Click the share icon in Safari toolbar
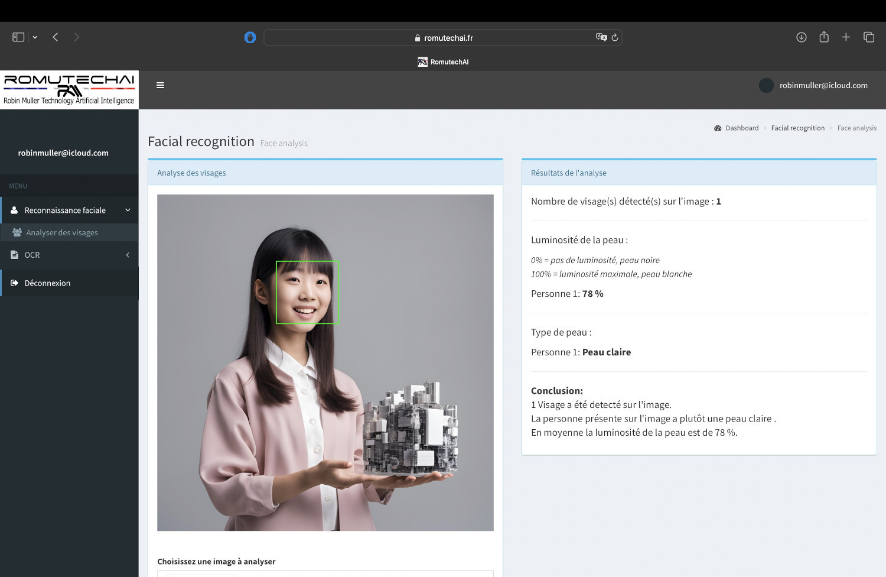Screen dimensions: 886x577 824,37
